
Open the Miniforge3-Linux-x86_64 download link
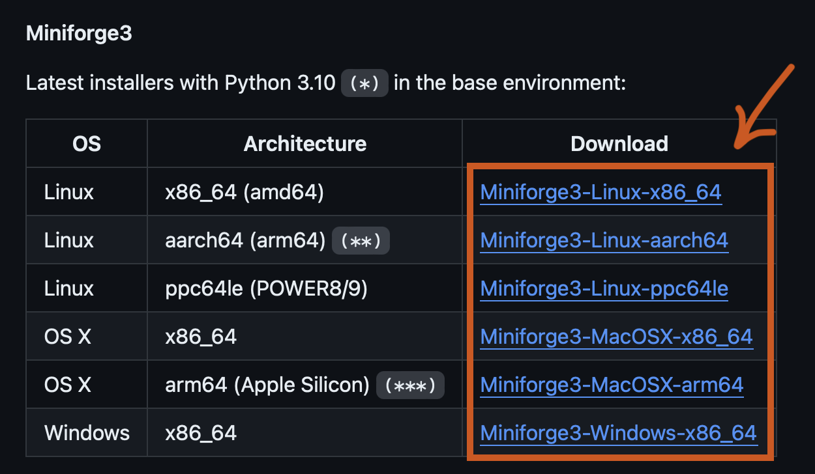point(600,192)
